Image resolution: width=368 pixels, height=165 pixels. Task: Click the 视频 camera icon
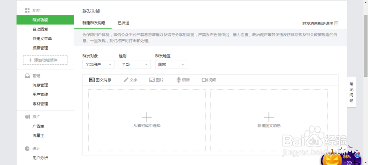point(205,80)
